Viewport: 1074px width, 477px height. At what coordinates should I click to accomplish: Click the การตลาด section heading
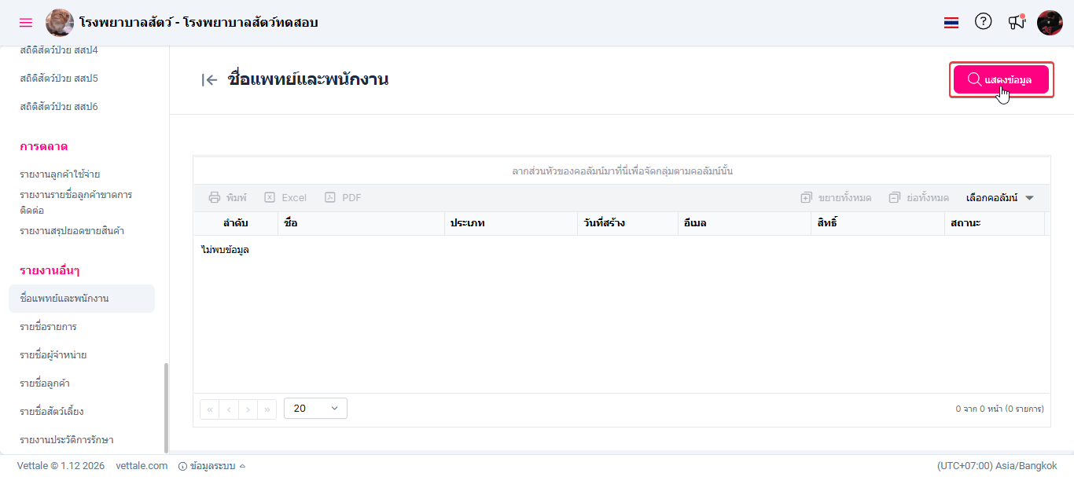pyautogui.click(x=43, y=147)
